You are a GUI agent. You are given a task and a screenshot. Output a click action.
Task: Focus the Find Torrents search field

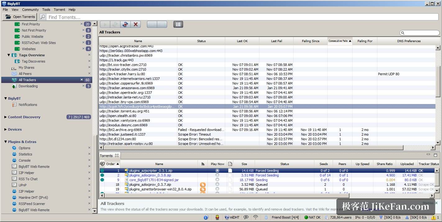(242, 17)
